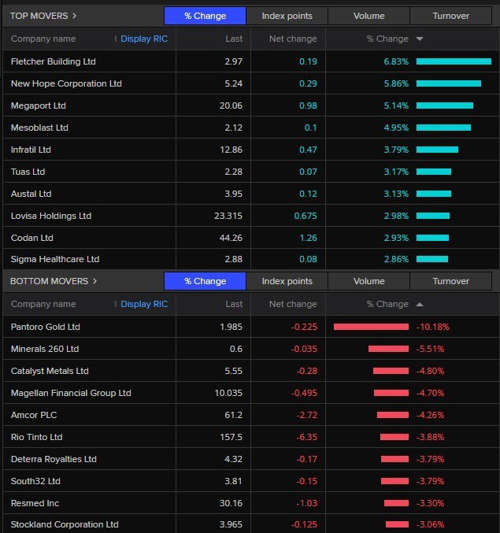This screenshot has height=533, width=500.
Task: Click the -10.18% red bar for Pantoro Gold
Action: (371, 327)
